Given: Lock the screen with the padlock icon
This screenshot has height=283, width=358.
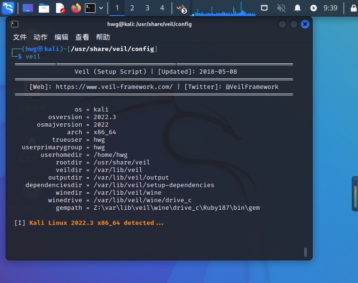Looking at the screenshot, I should (x=354, y=8).
